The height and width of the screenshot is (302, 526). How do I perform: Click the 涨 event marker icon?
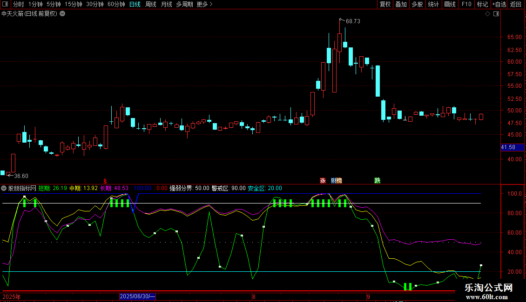[x=323, y=180]
